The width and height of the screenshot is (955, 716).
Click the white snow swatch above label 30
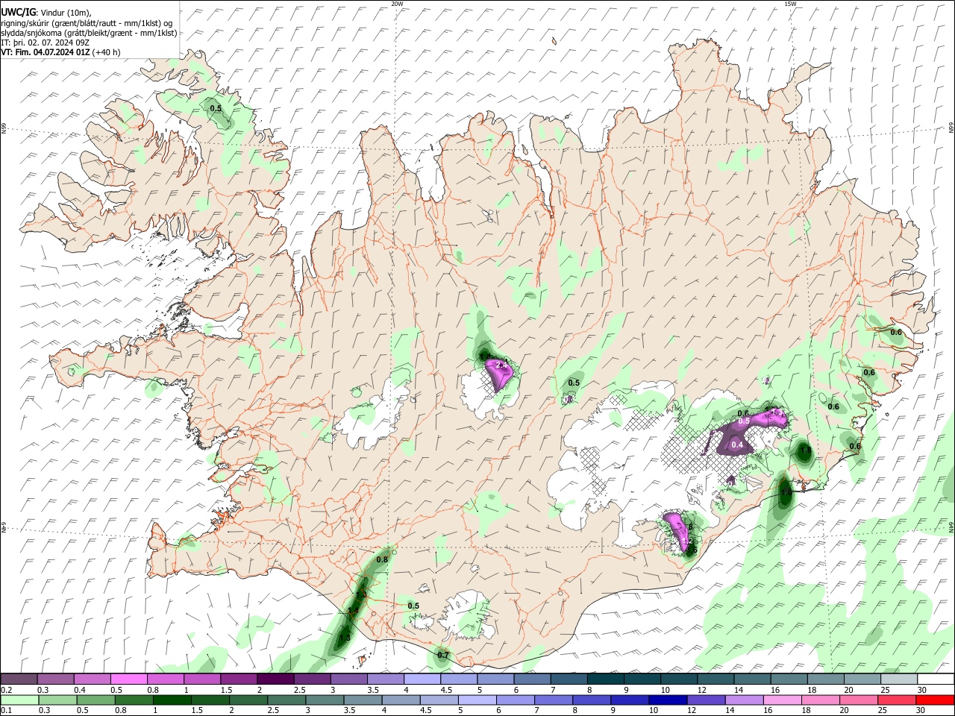click(936, 679)
